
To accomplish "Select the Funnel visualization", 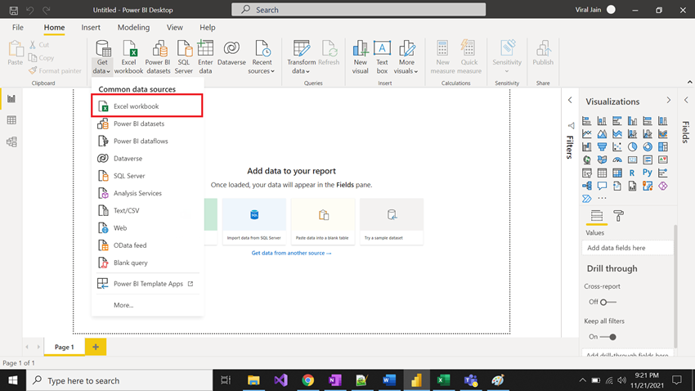I will [x=602, y=146].
